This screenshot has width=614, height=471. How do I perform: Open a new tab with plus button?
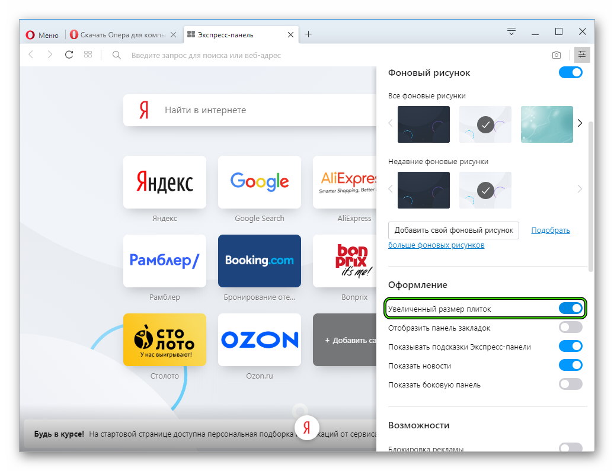[x=309, y=34]
